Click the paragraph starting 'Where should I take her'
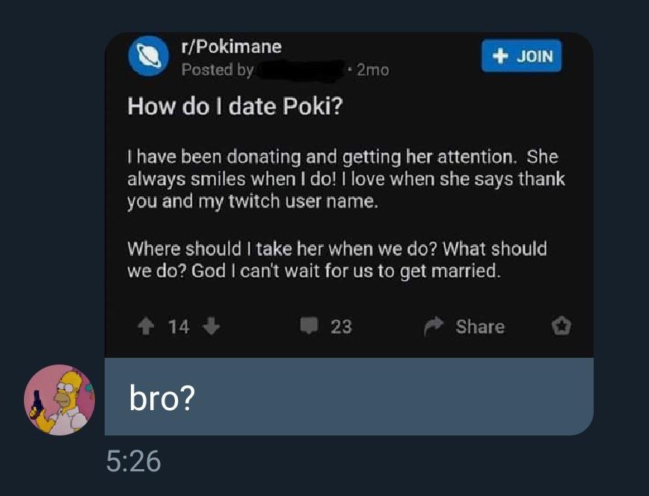 click(336, 259)
